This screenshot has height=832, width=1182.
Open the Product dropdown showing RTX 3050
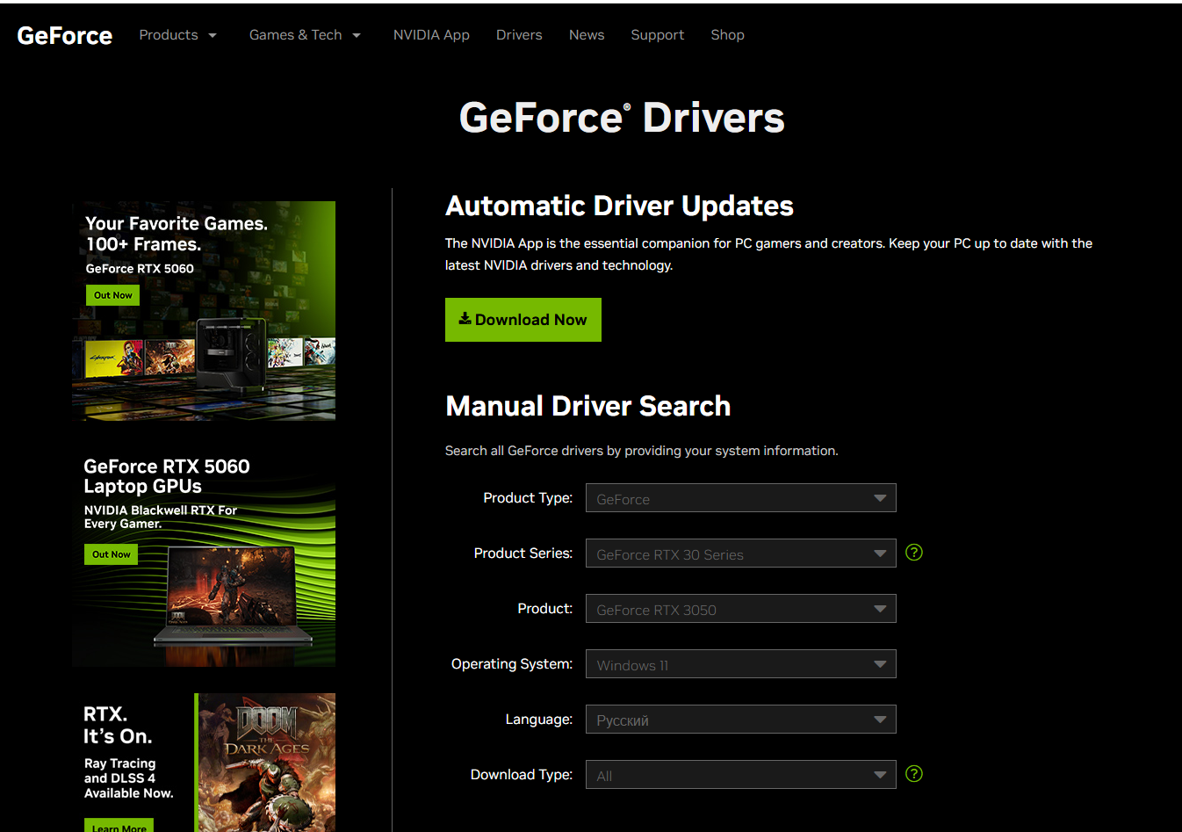point(740,609)
